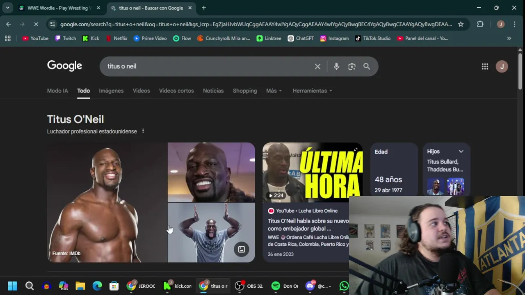This screenshot has width=525, height=295.
Task: Switch to Imágenes results
Action: coord(111,91)
